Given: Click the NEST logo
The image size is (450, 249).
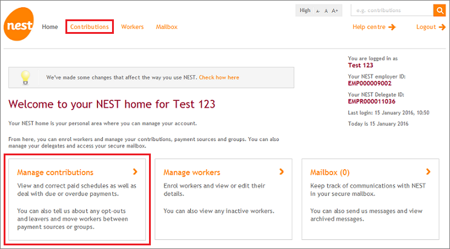Looking at the screenshot, I should tap(19, 27).
